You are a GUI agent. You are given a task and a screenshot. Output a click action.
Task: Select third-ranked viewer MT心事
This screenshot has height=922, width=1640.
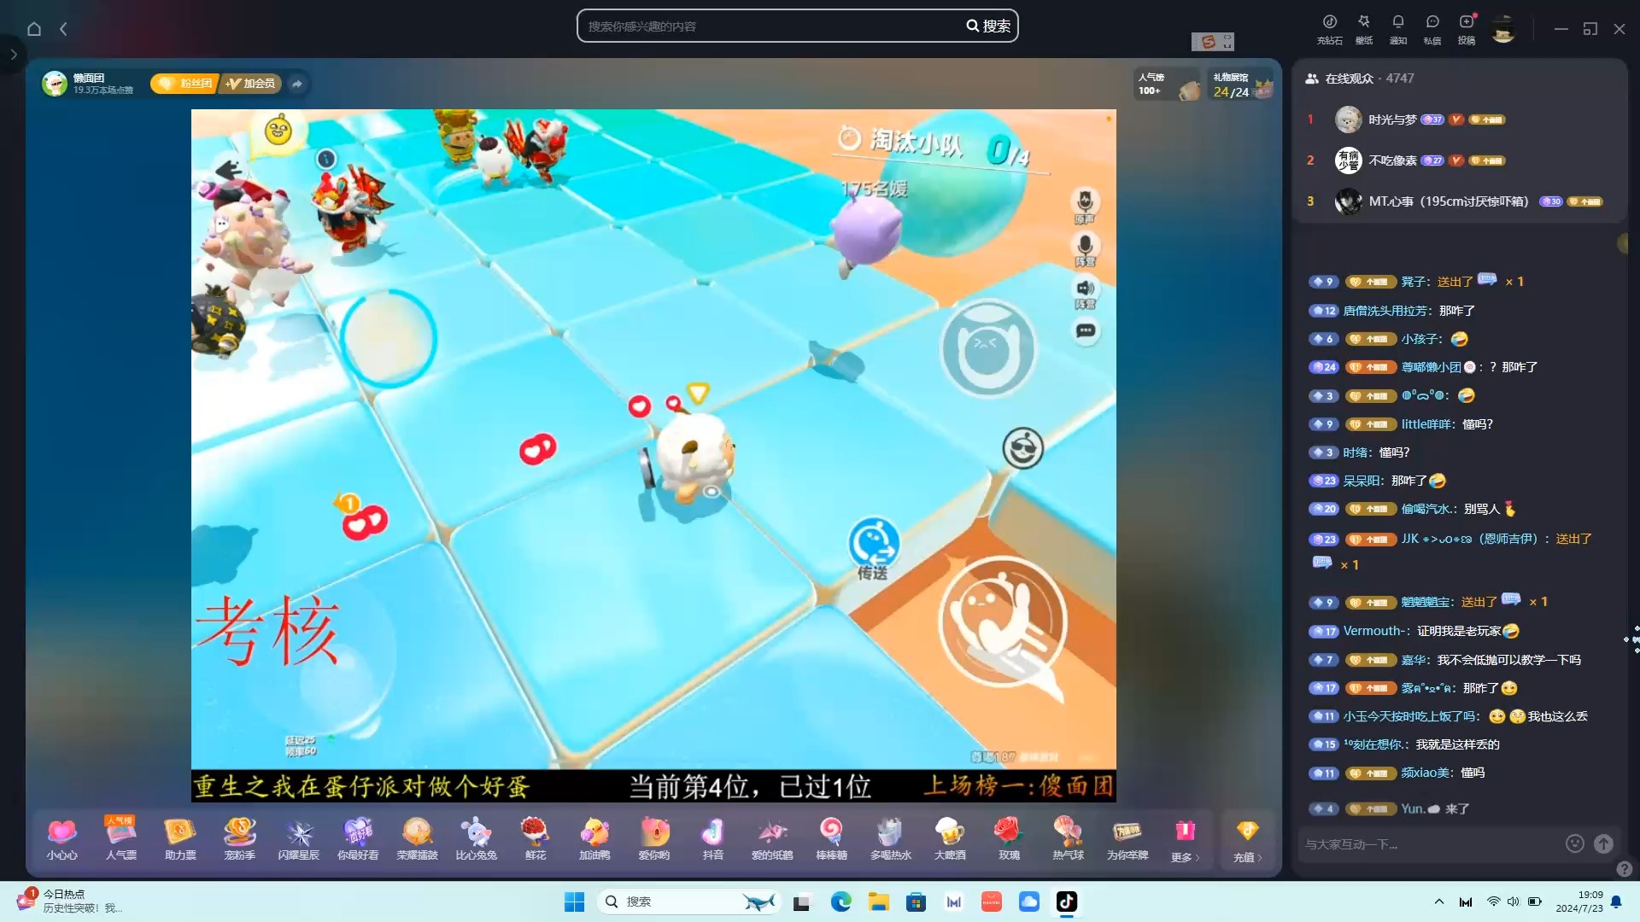coord(1448,201)
